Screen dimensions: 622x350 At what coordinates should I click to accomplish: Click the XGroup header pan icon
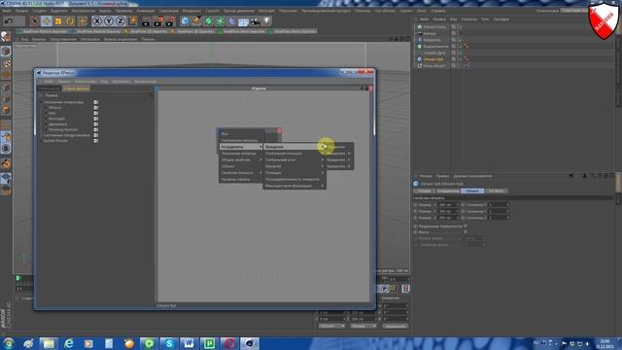(362, 88)
